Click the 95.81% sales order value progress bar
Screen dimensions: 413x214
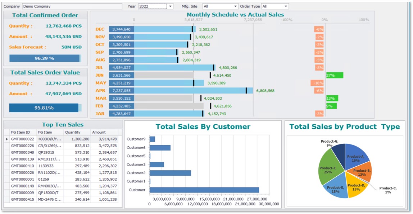(x=45, y=108)
